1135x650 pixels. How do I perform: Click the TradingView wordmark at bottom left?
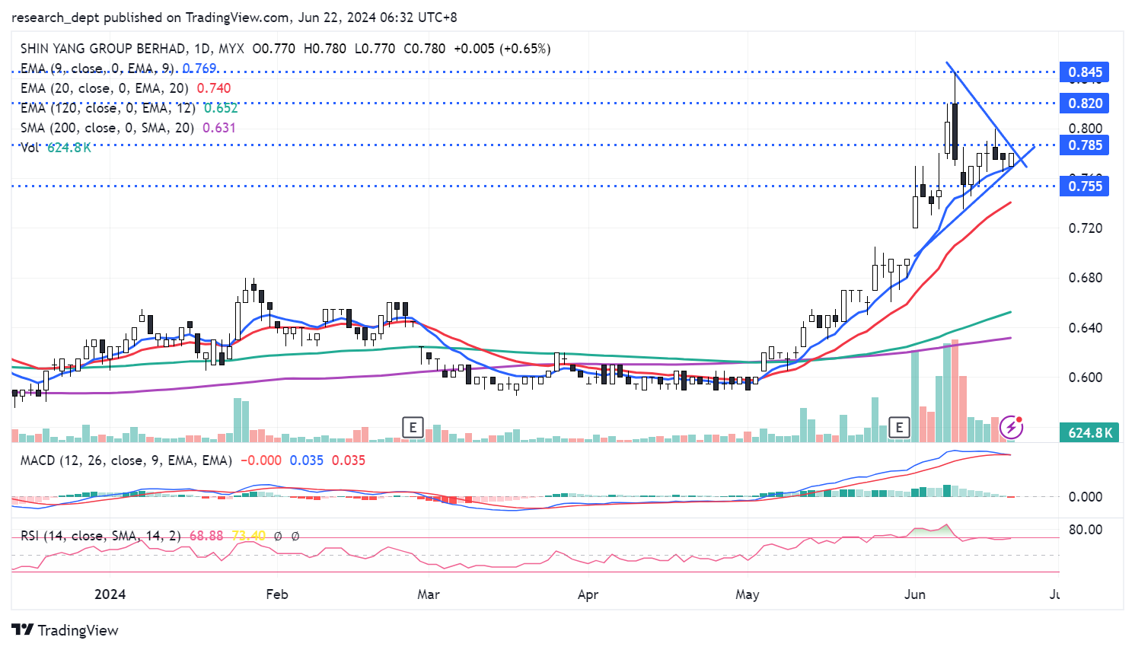[78, 630]
